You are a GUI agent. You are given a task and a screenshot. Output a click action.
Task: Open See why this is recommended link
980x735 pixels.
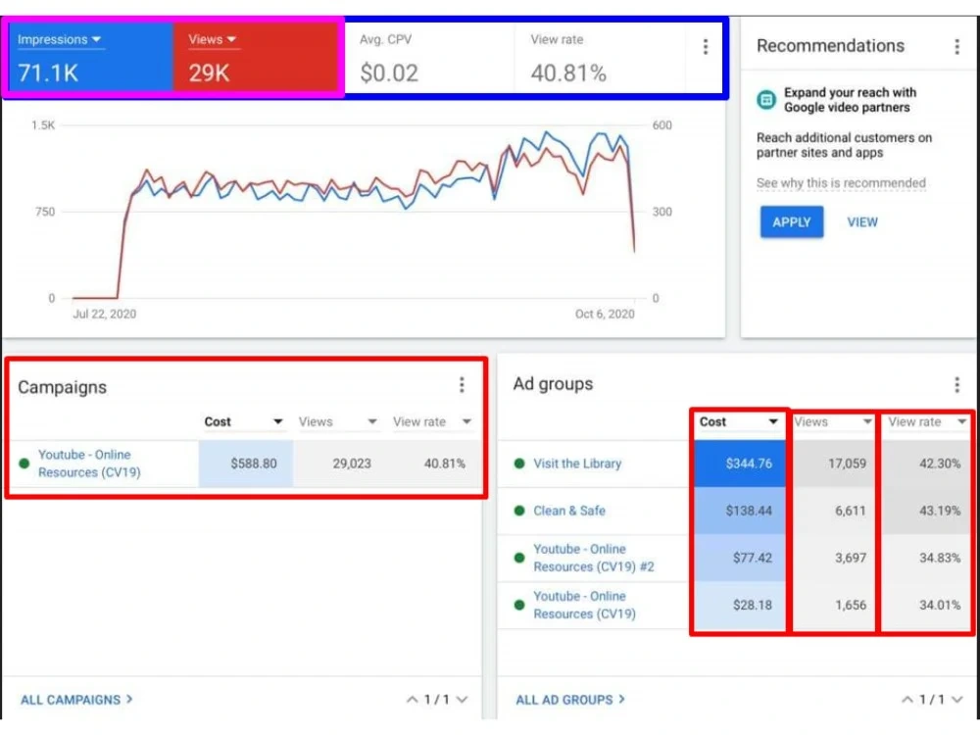tap(841, 183)
